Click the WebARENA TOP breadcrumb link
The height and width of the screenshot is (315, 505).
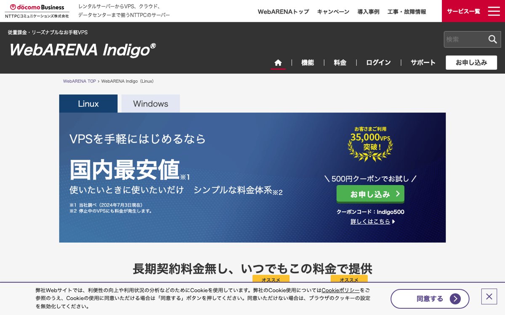[80, 81]
